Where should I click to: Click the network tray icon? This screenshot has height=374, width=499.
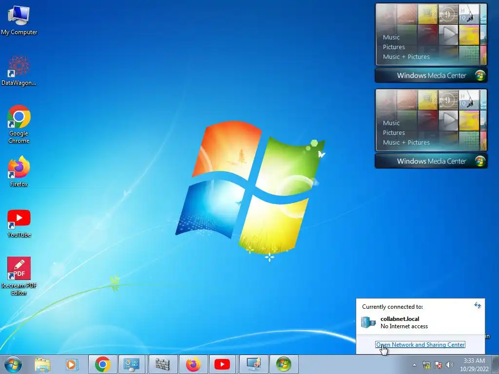click(x=426, y=365)
